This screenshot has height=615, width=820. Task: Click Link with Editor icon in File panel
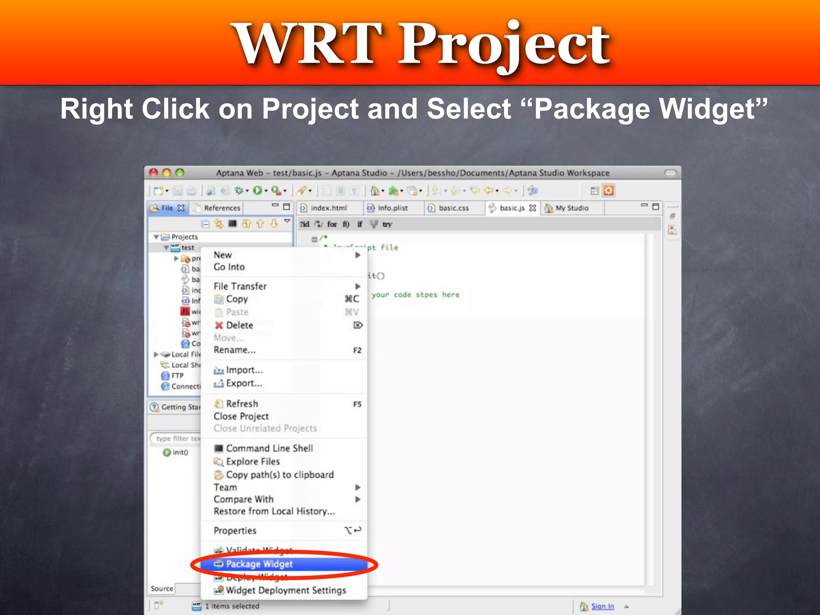tap(219, 224)
